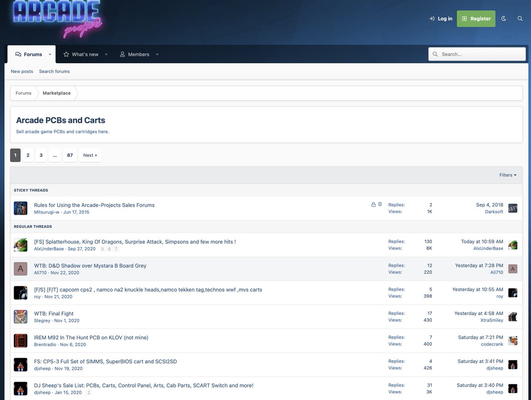Click Stegrey author name
This screenshot has height=400, width=531.
coord(42,320)
